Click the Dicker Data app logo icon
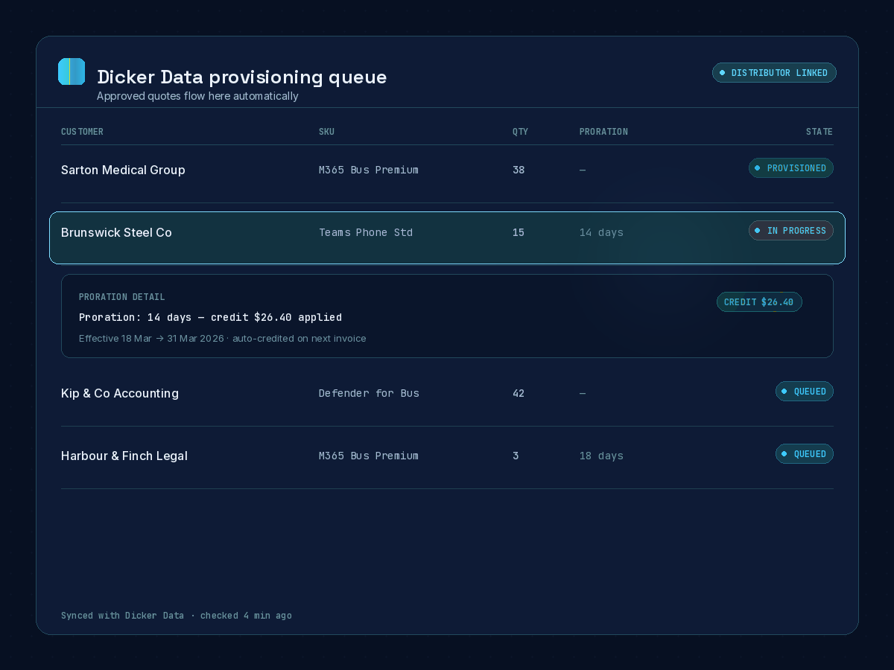The image size is (894, 670). 72,71
